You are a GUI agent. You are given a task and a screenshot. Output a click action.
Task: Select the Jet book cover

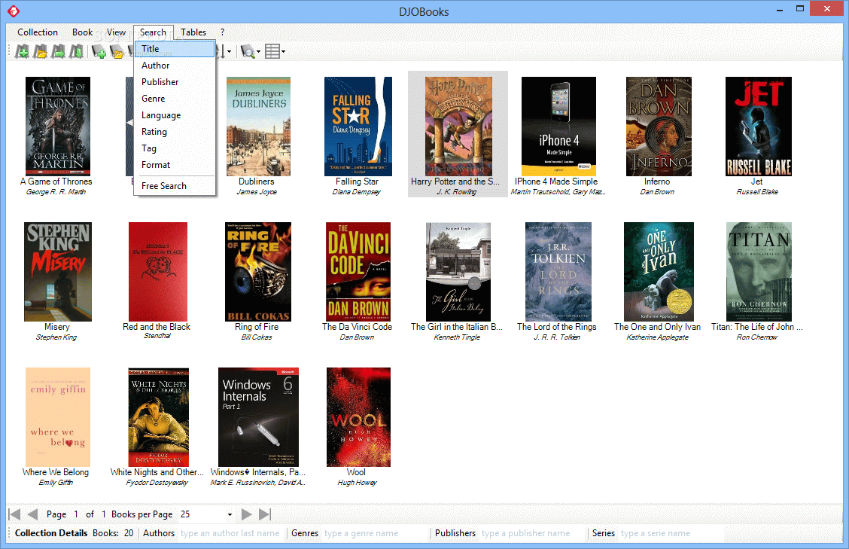coord(759,127)
